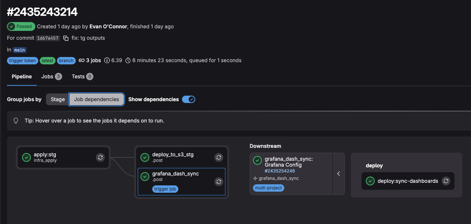This screenshot has width=471, height=224.
Task: Click the infra_apply stage label
Action: coord(45,160)
